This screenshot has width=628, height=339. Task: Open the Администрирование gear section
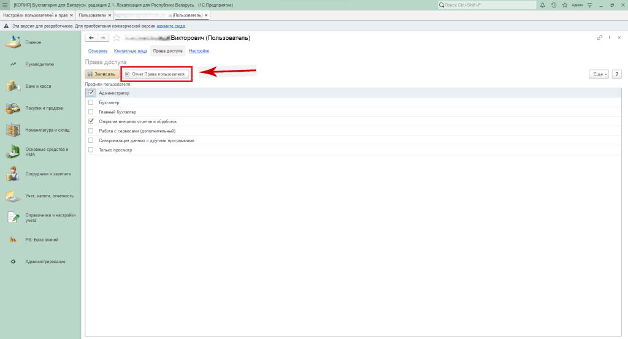pyautogui.click(x=13, y=262)
